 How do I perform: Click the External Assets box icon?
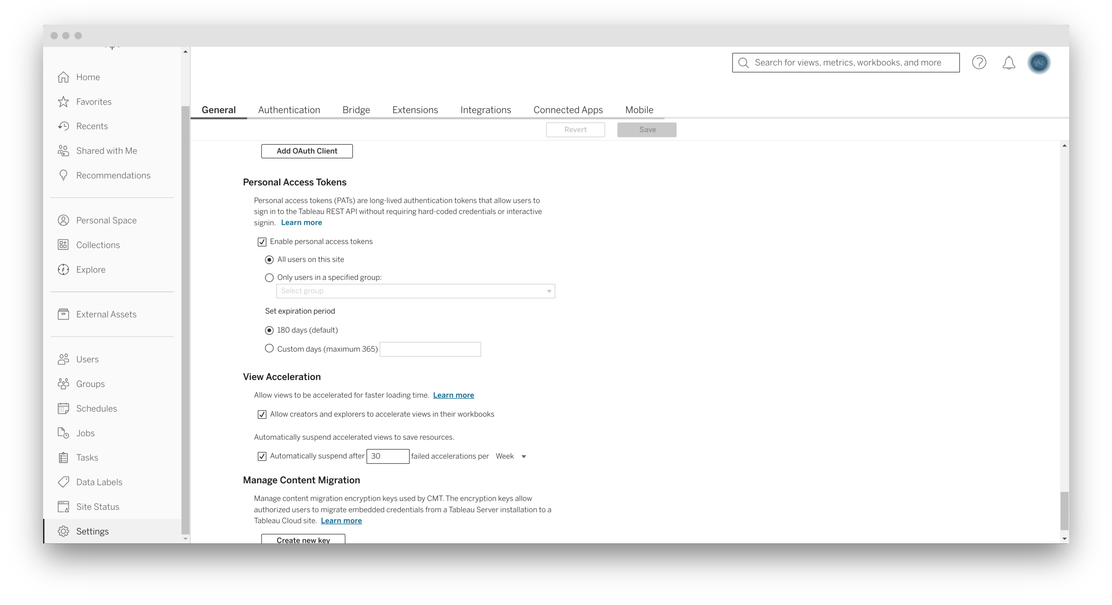[63, 315]
